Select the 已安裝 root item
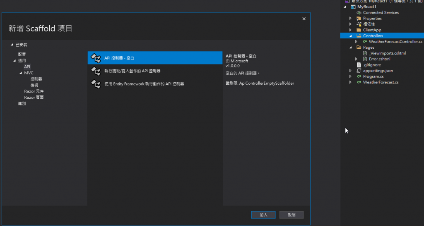 (x=22, y=45)
